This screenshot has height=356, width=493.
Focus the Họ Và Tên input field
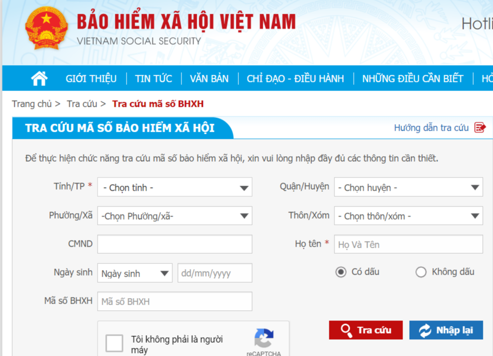click(409, 244)
